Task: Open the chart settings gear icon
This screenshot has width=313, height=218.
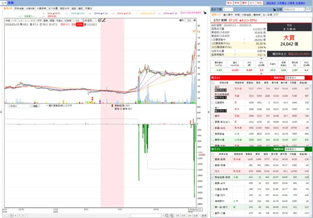Action: (x=99, y=20)
